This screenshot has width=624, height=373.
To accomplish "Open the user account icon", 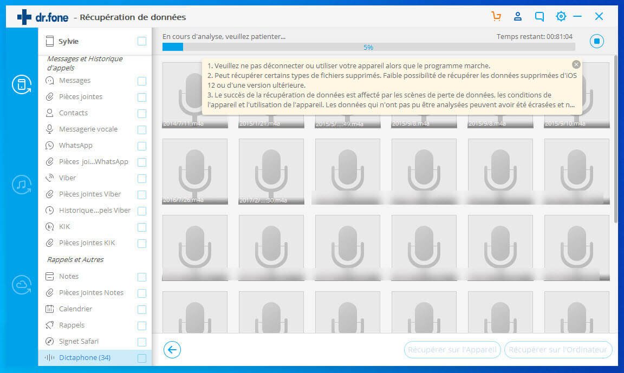I will pyautogui.click(x=518, y=16).
